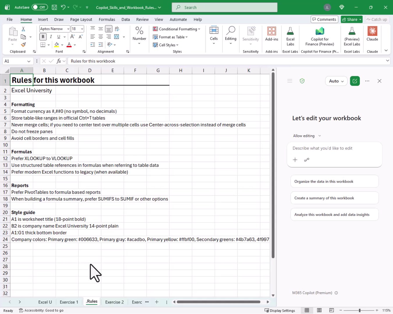This screenshot has width=393, height=314.
Task: Open the Orientation text rotation tool
Action: point(110,45)
